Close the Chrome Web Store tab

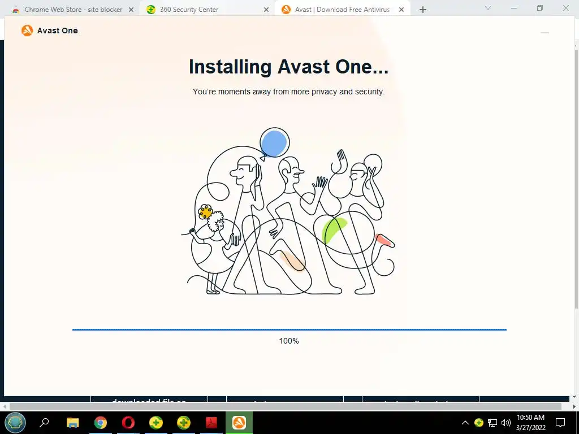(131, 10)
